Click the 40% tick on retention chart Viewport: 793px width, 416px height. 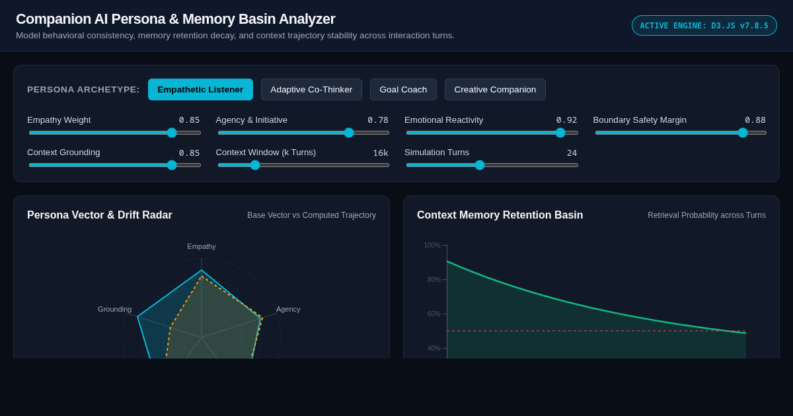point(434,349)
